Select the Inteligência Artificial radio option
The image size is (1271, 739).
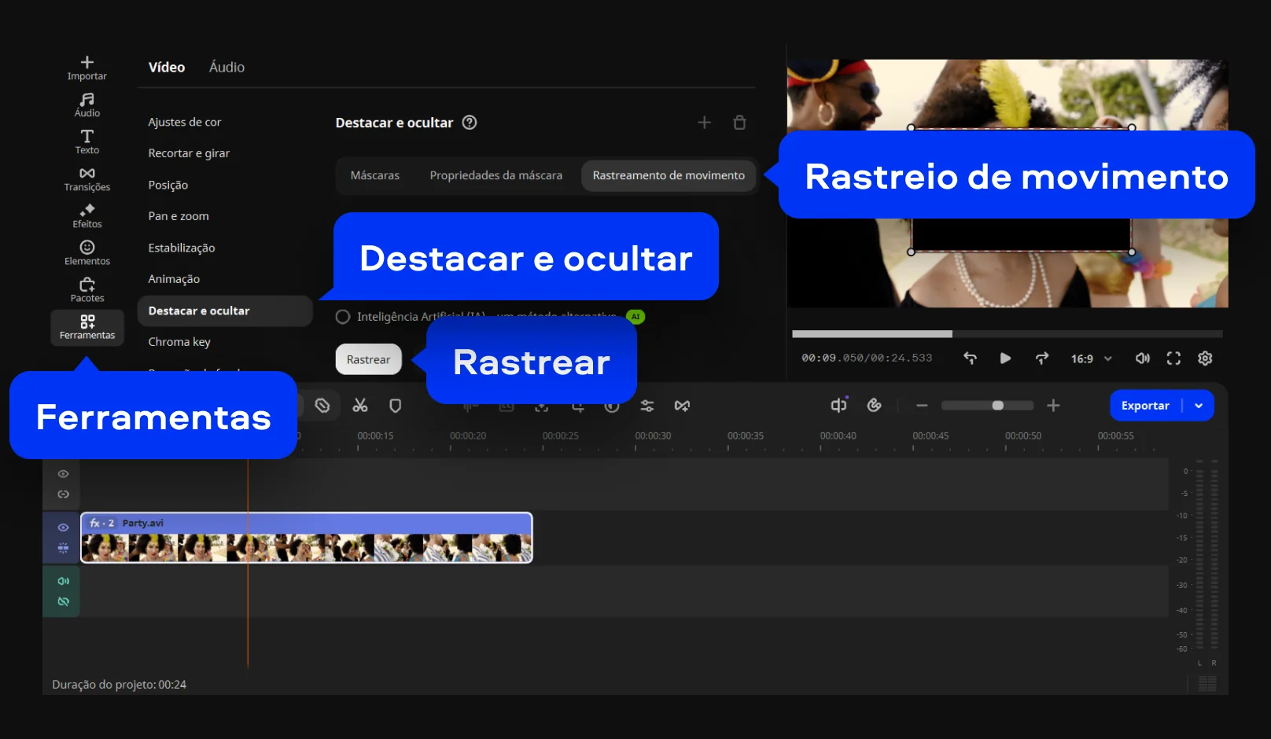click(343, 317)
